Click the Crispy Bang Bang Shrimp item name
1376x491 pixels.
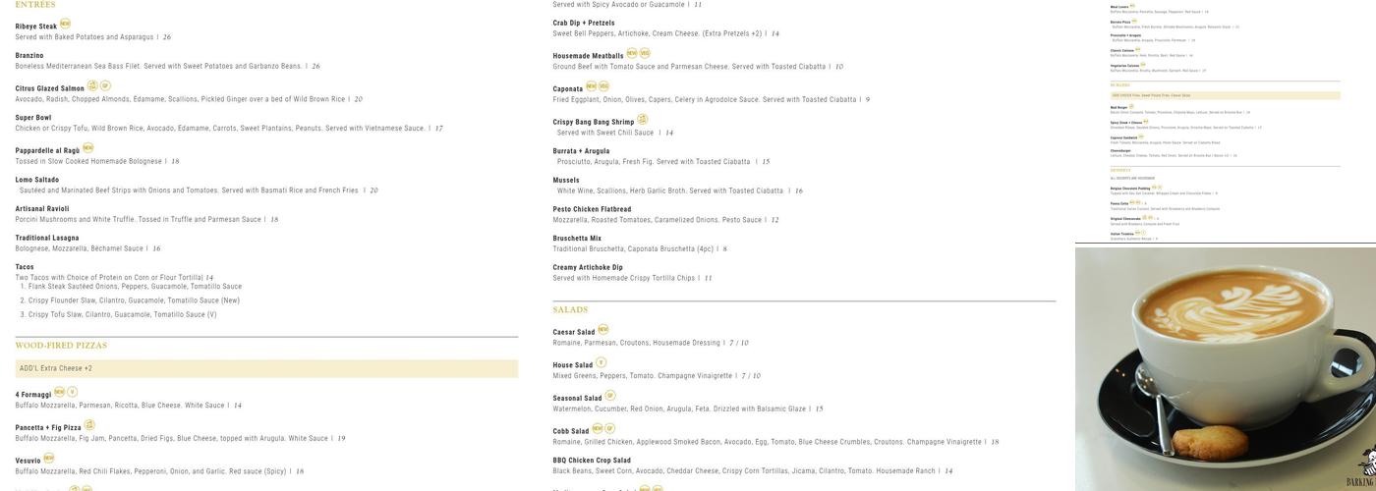594,123
